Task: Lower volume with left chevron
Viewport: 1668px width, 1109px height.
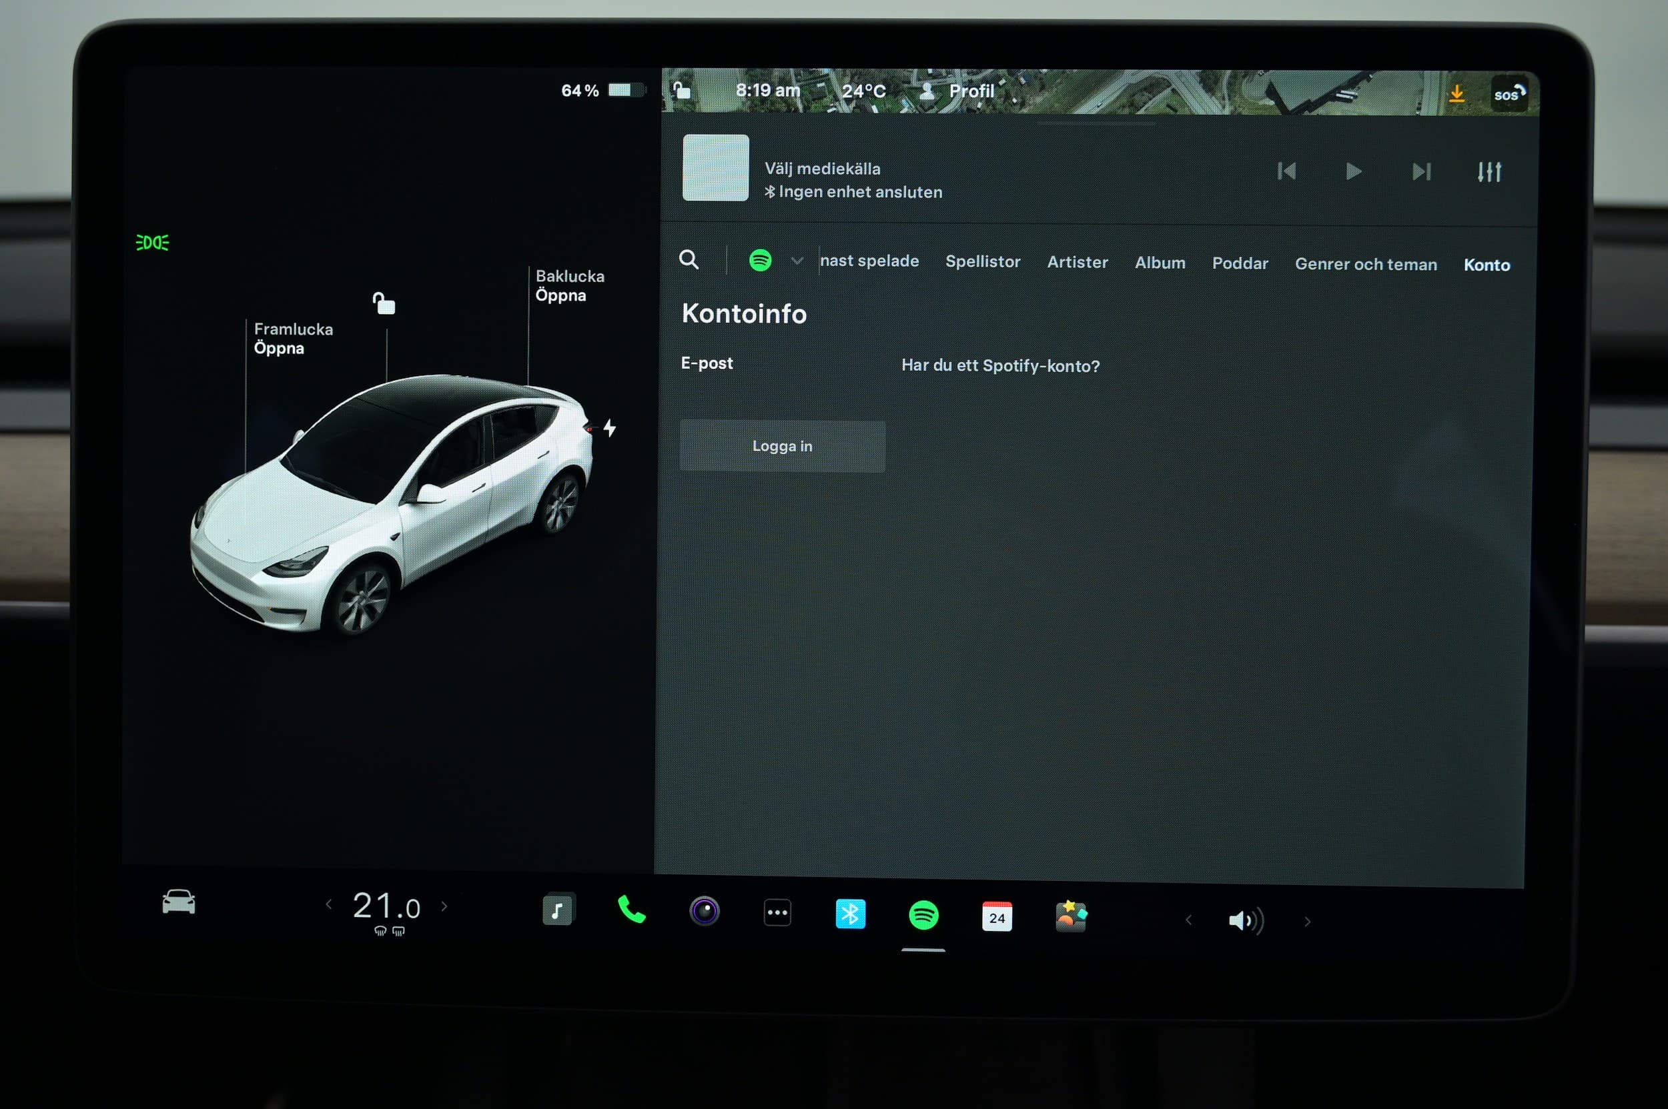Action: (1189, 920)
